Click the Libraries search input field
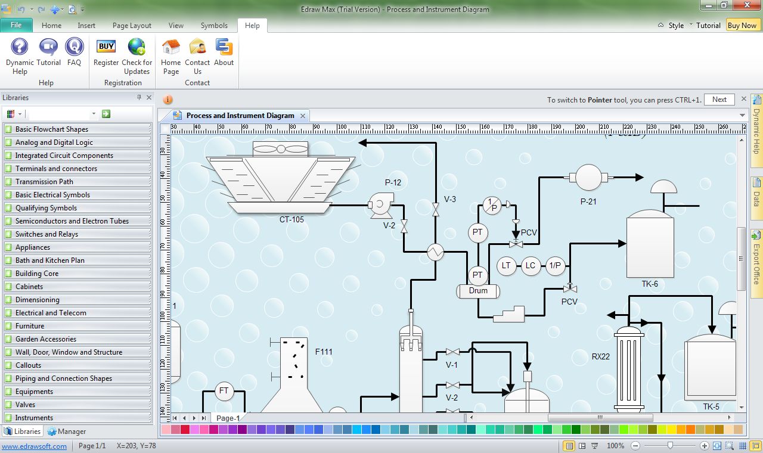 [58, 114]
